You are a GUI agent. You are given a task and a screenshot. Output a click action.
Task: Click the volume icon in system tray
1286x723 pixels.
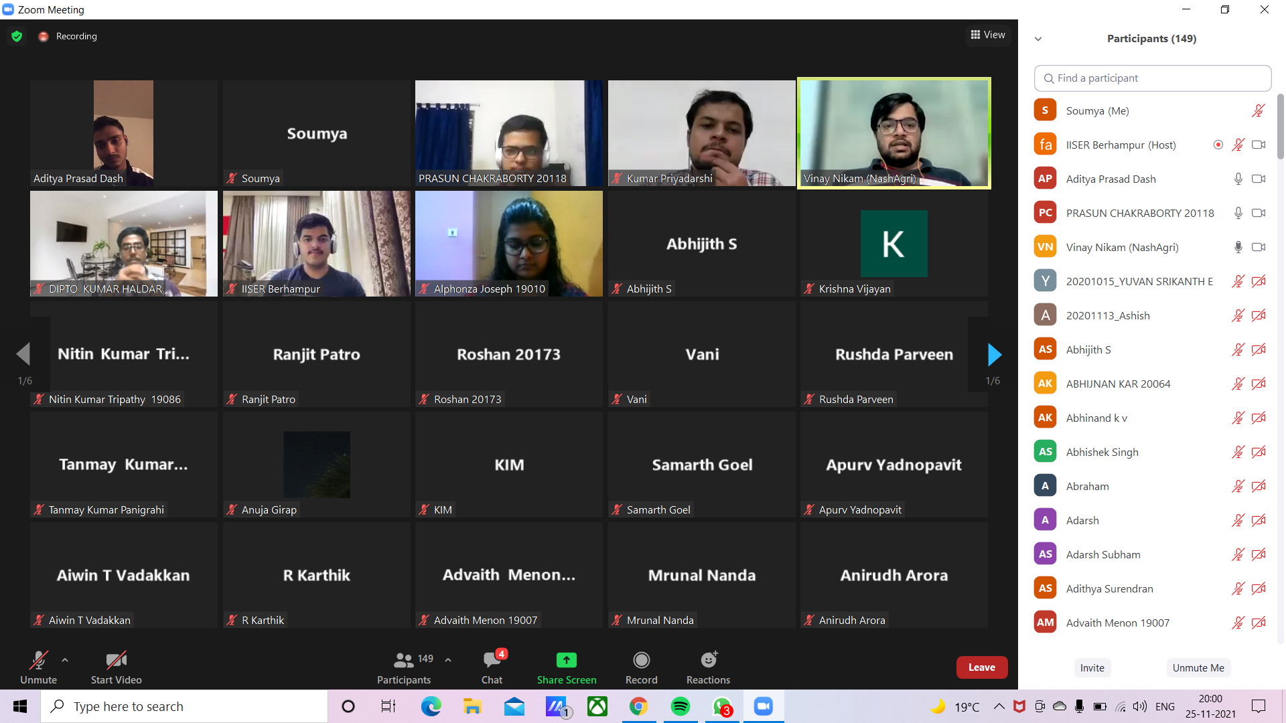(x=1139, y=706)
